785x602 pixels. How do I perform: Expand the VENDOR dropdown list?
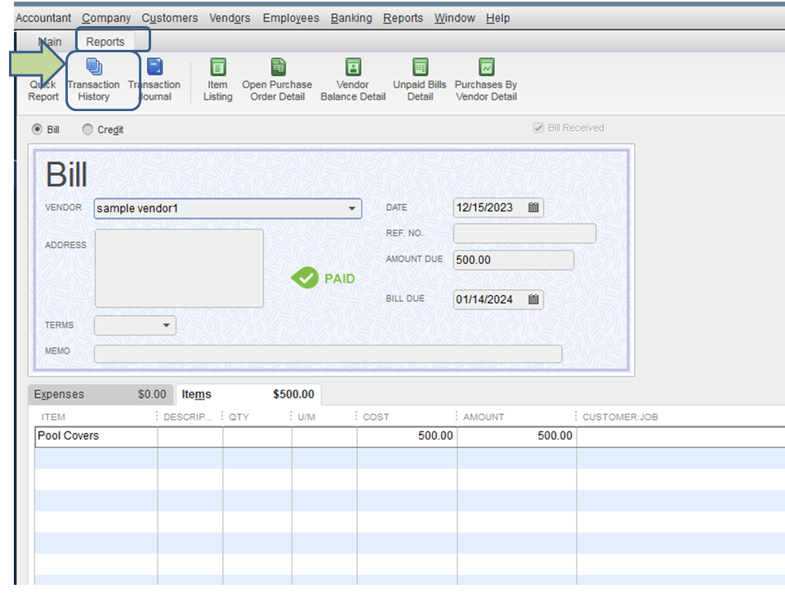pyautogui.click(x=352, y=208)
